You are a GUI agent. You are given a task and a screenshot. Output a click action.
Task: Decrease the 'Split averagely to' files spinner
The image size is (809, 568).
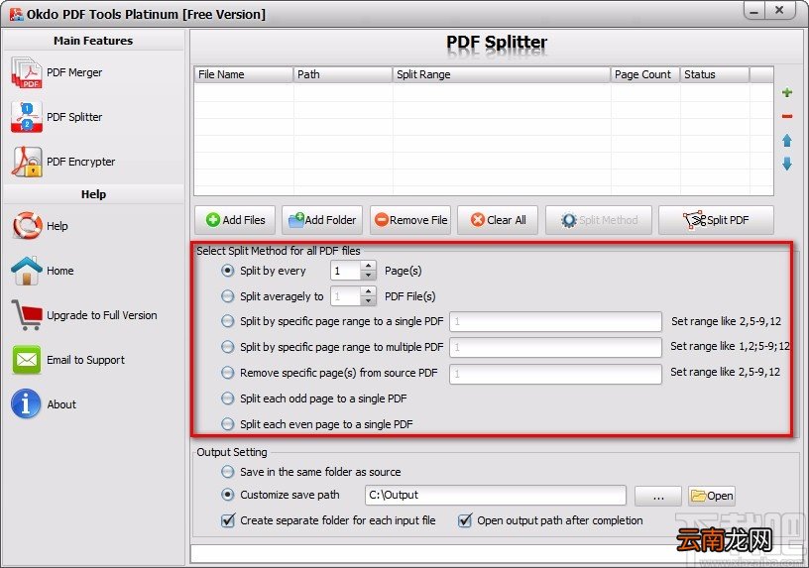point(368,301)
